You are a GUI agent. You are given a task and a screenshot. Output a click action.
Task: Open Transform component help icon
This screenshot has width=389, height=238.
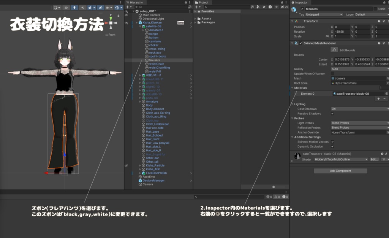(379, 21)
